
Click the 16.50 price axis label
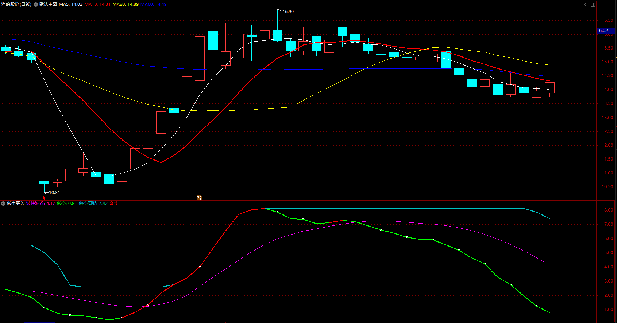click(608, 20)
